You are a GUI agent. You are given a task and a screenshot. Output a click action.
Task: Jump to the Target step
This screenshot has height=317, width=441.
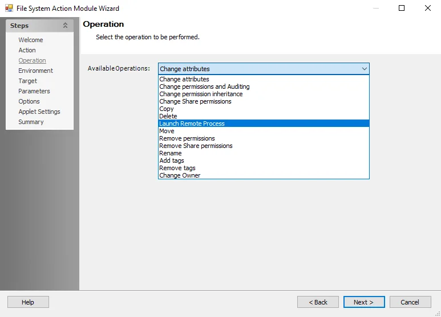pyautogui.click(x=27, y=81)
